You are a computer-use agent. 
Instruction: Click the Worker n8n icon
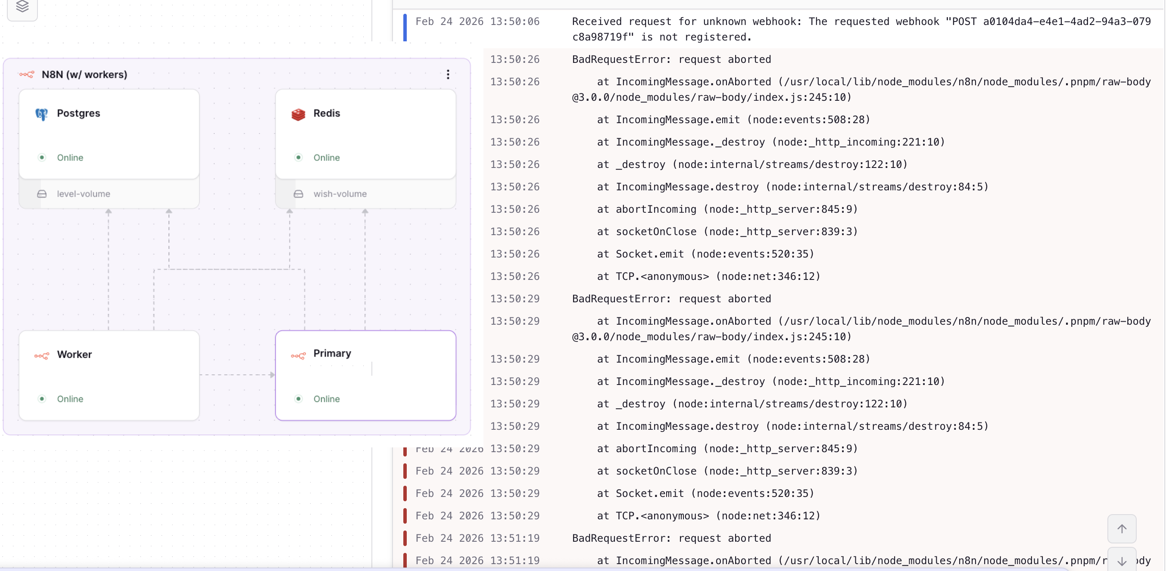[x=42, y=356]
